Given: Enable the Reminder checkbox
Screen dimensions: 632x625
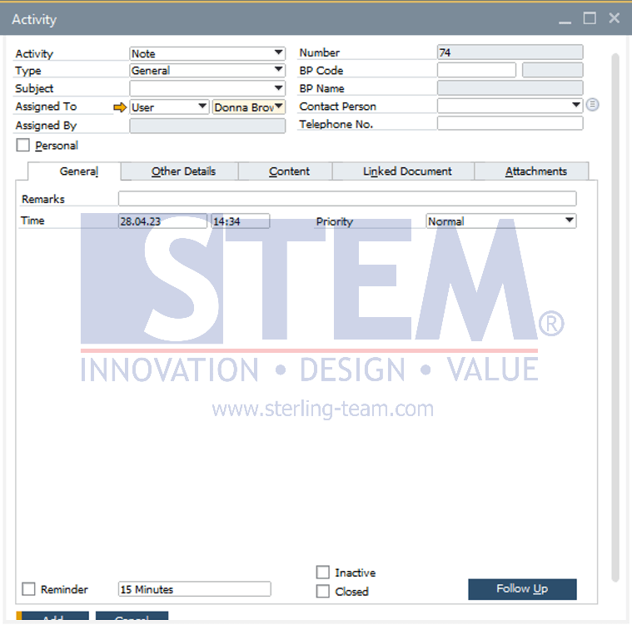Looking at the screenshot, I should [x=28, y=588].
